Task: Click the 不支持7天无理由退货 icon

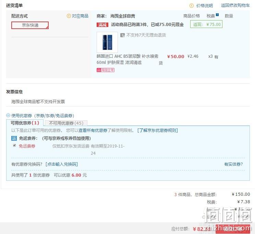Action: pos(122,35)
